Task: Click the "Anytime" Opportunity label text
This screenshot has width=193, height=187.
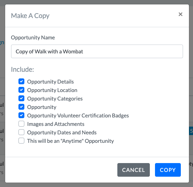Action: [70, 141]
